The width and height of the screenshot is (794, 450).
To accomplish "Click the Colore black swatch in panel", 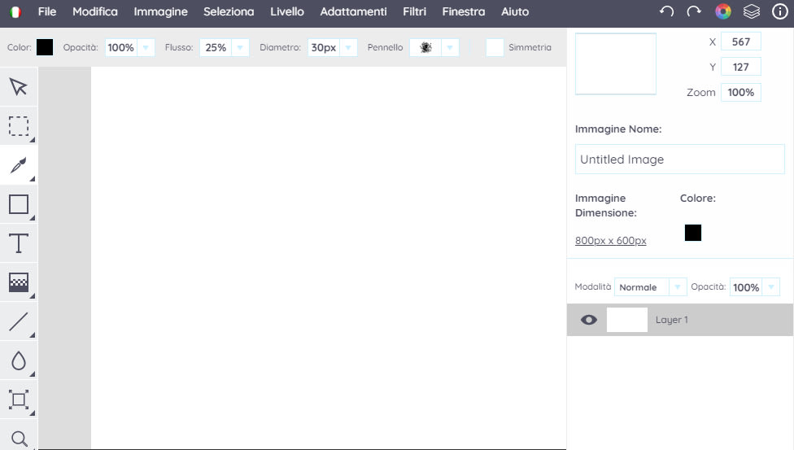I will [693, 233].
